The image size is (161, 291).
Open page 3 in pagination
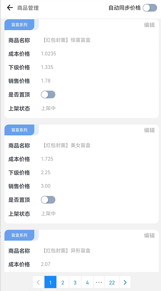pos(75,282)
